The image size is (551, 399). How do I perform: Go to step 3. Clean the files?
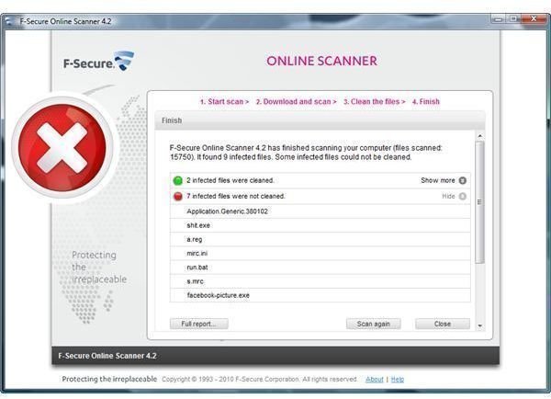tap(374, 102)
